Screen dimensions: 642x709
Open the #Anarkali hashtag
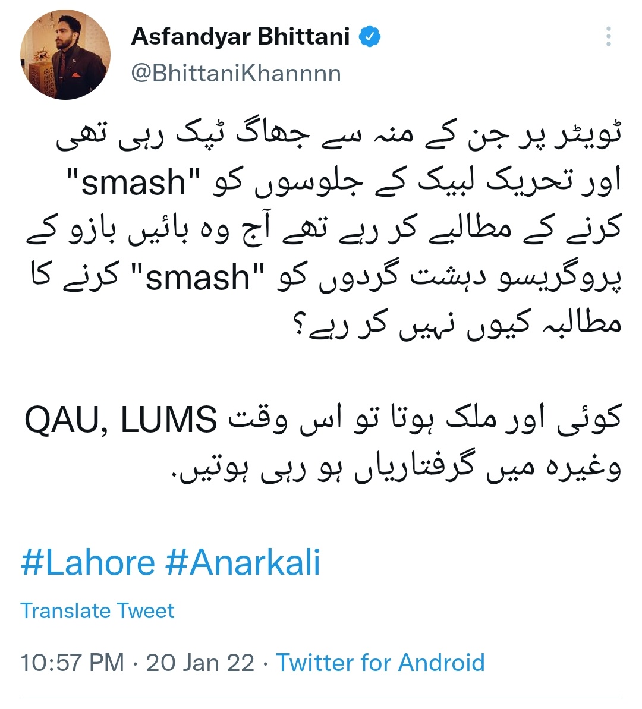(x=243, y=562)
